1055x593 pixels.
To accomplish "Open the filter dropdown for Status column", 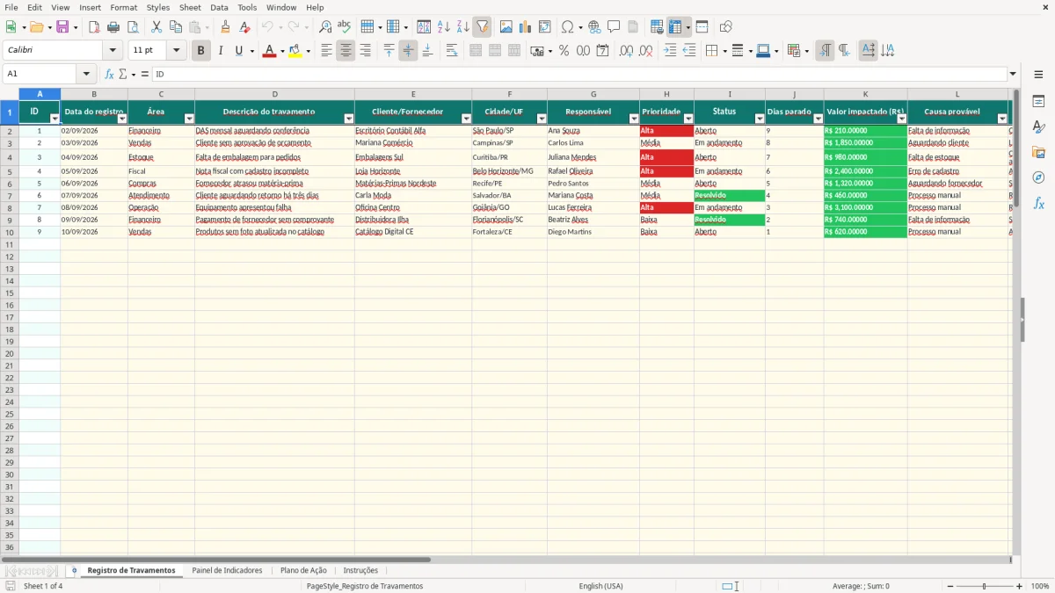I will [x=760, y=119].
